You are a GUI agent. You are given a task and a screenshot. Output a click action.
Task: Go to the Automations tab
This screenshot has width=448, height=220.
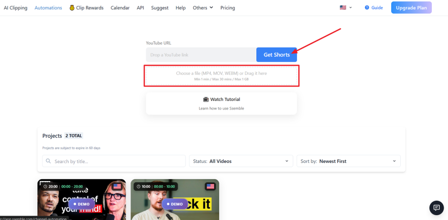48,8
